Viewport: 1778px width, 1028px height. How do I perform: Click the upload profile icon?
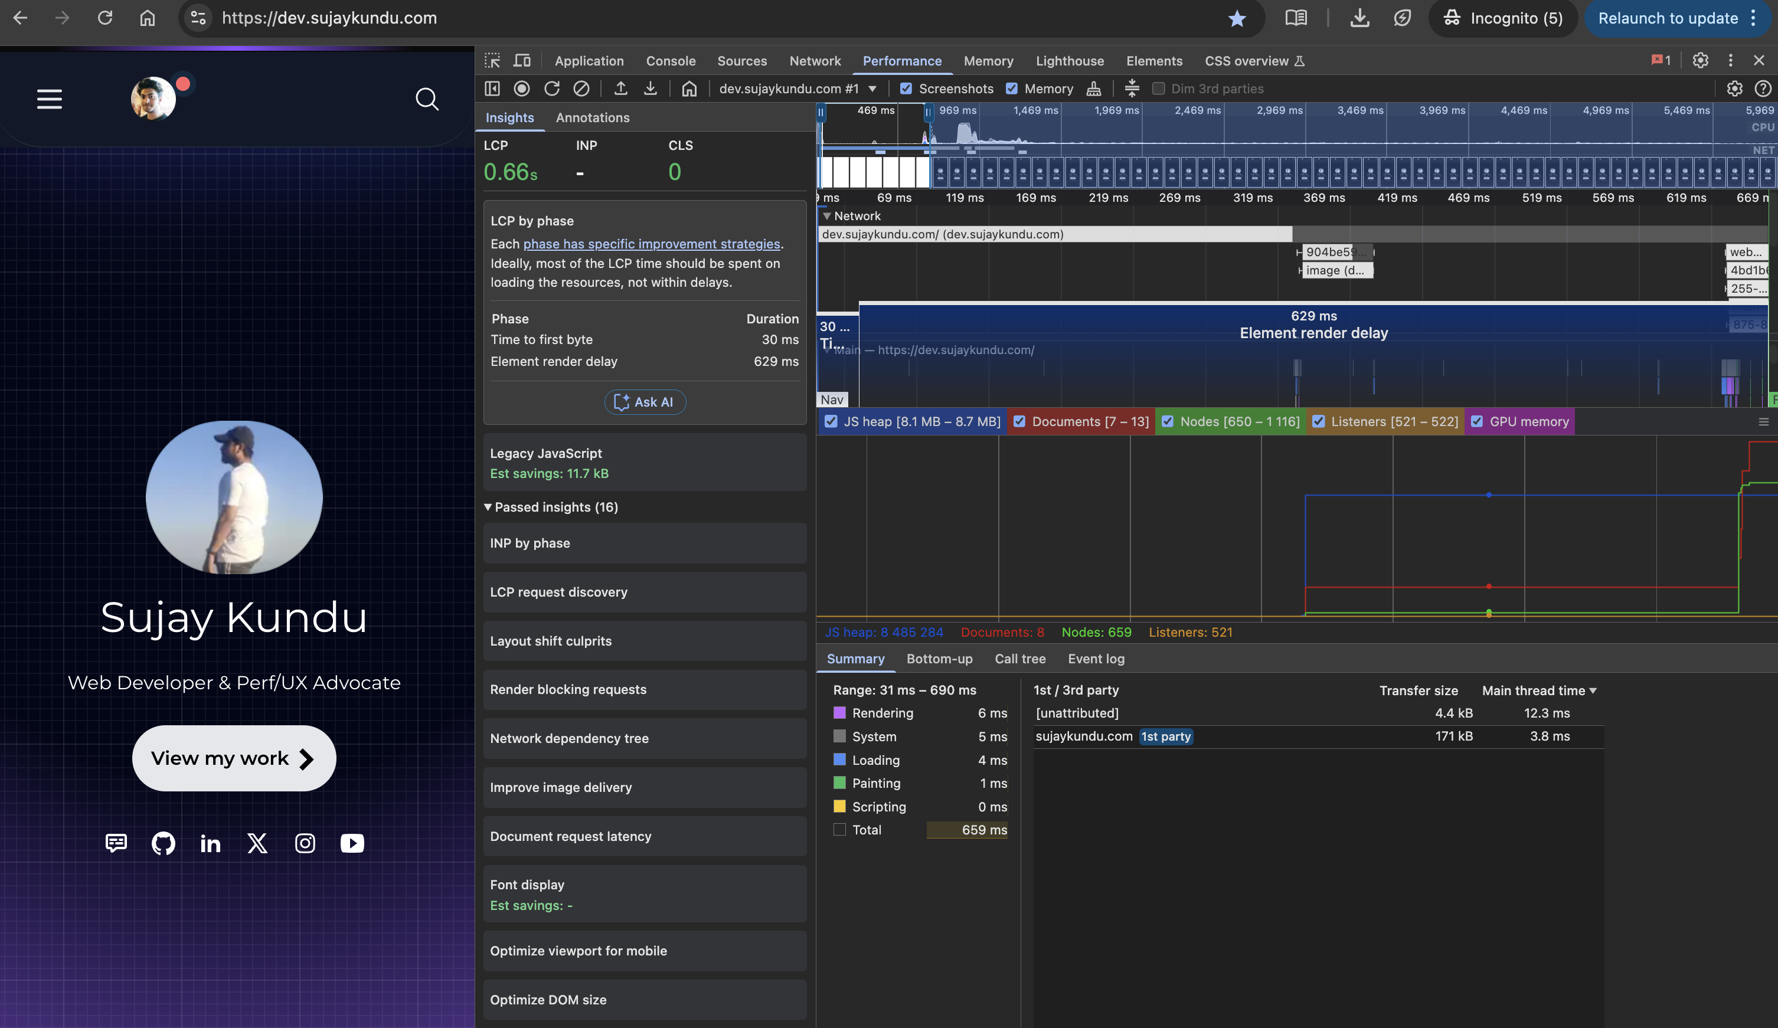(x=620, y=88)
